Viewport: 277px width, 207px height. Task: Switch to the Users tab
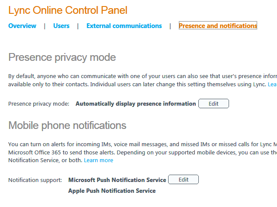click(61, 26)
